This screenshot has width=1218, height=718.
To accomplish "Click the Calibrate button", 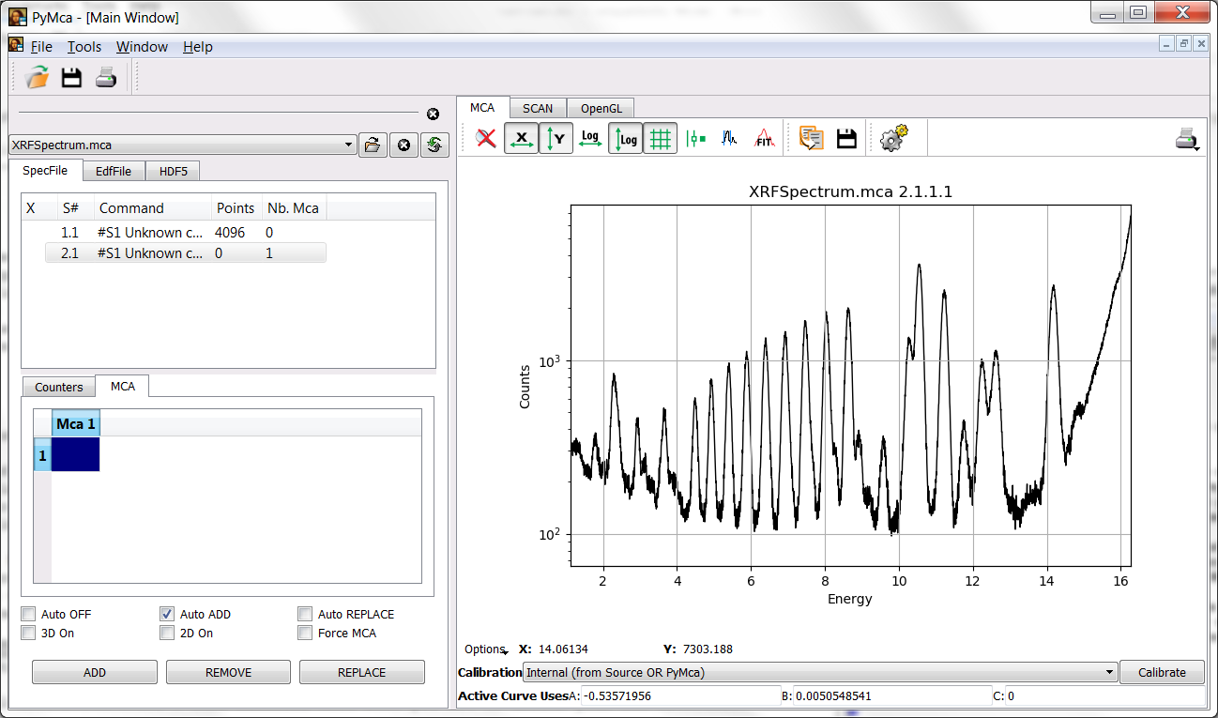I will (1161, 672).
